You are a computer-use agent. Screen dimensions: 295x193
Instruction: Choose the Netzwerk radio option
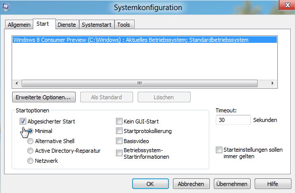(x=30, y=161)
